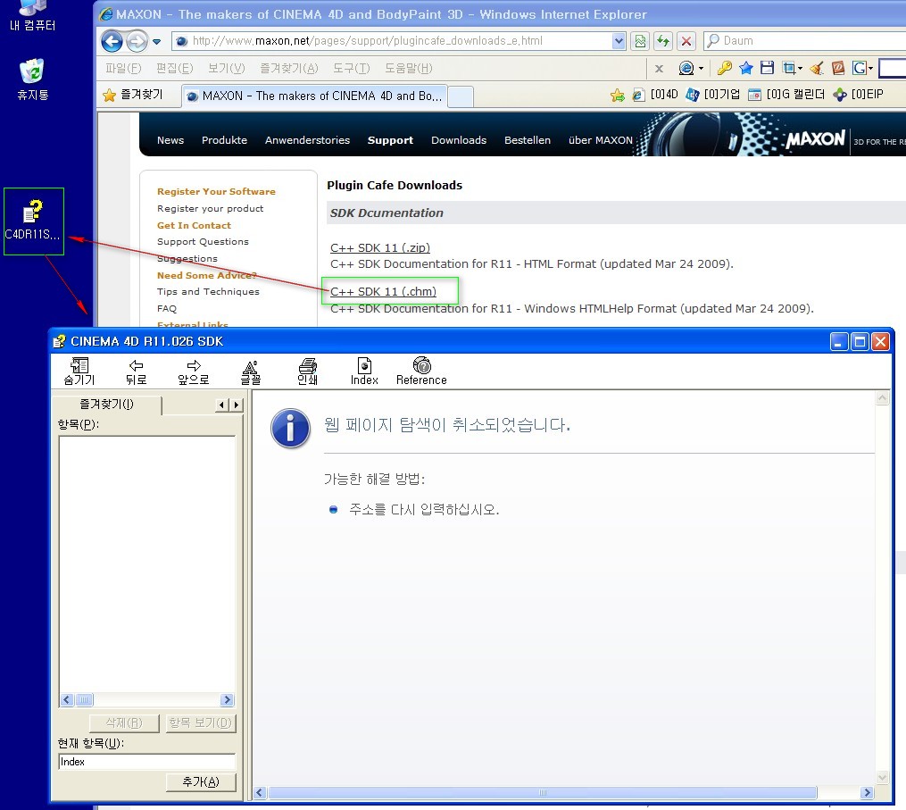Select the 즐겨찾기(I) tab in help pane

(106, 405)
